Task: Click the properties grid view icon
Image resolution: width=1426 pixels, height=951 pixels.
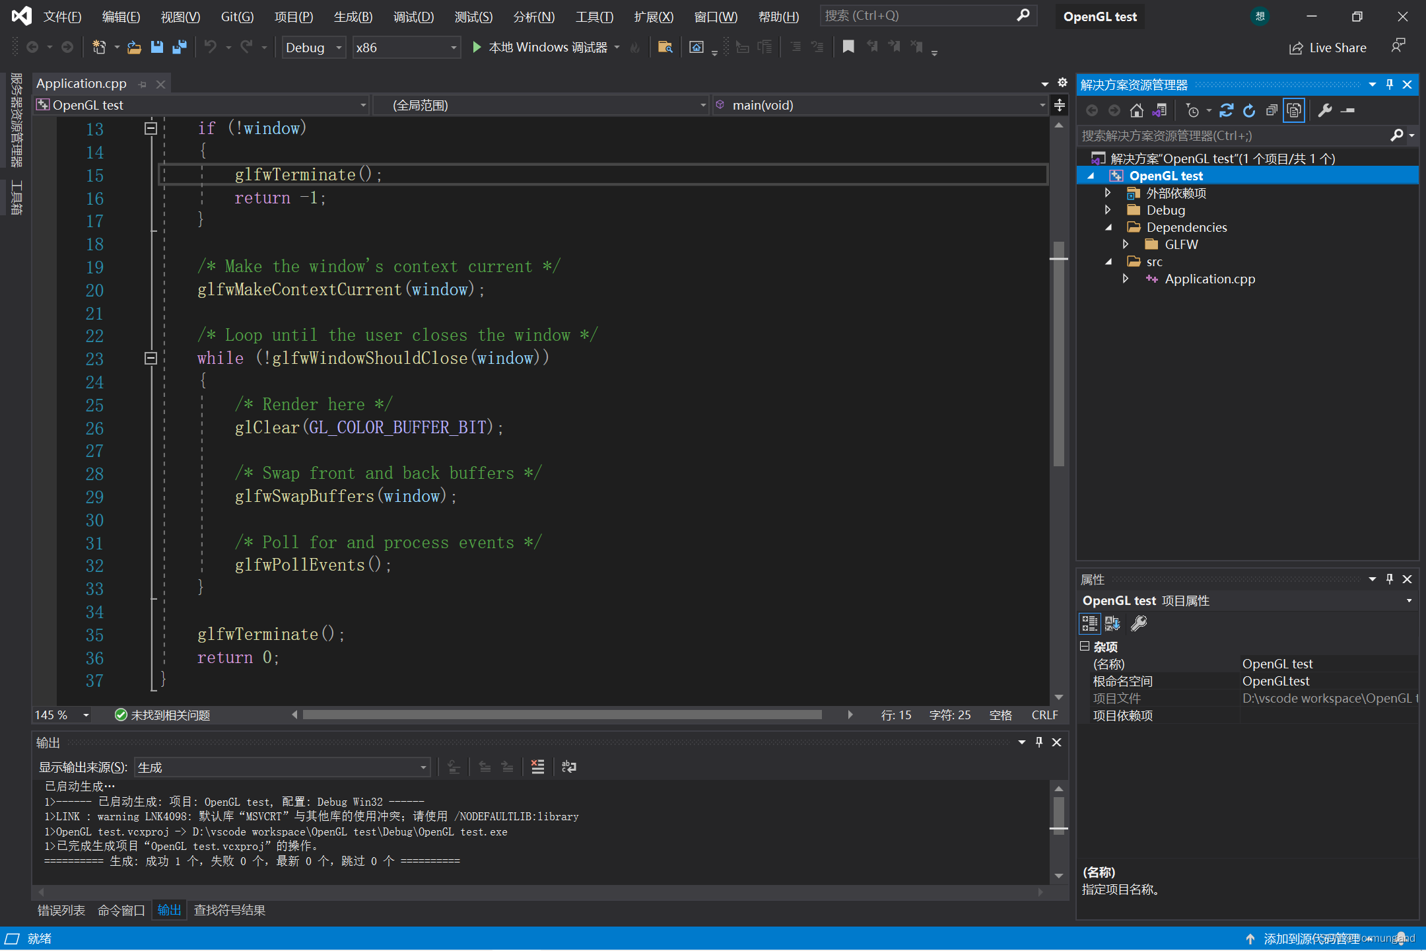Action: click(x=1090, y=624)
